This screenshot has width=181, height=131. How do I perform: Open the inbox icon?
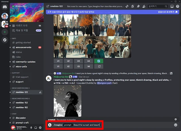pos(172,6)
